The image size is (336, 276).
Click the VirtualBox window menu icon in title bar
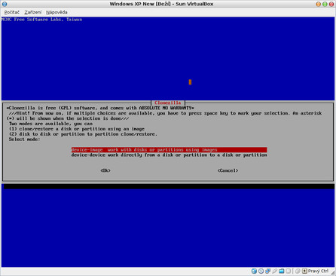(5, 4)
